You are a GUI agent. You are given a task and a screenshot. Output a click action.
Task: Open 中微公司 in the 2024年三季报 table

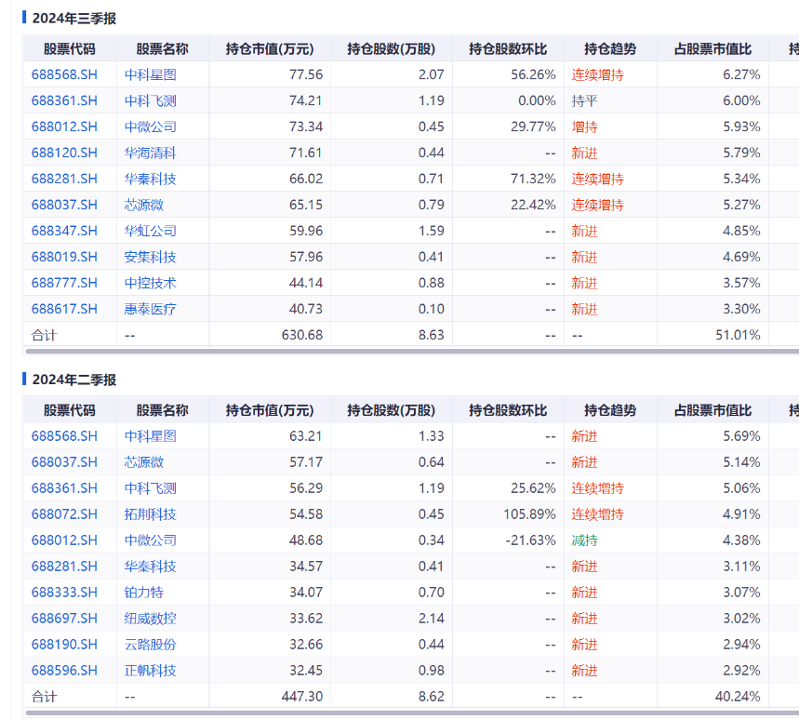[151, 127]
